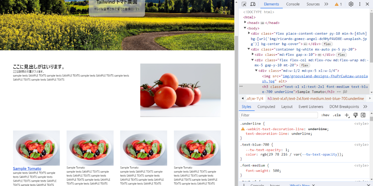This screenshot has height=186, width=373.
Task: Open the Event Listeners tab
Action: (x=311, y=107)
